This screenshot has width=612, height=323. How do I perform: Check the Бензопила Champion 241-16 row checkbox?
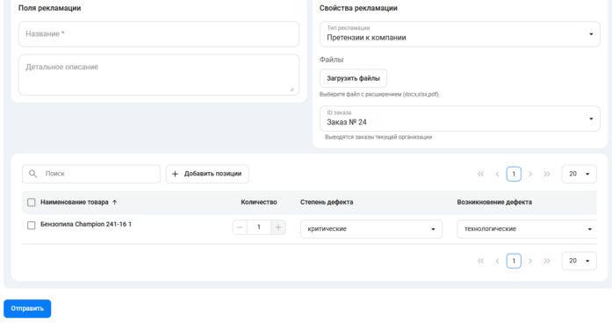point(32,225)
